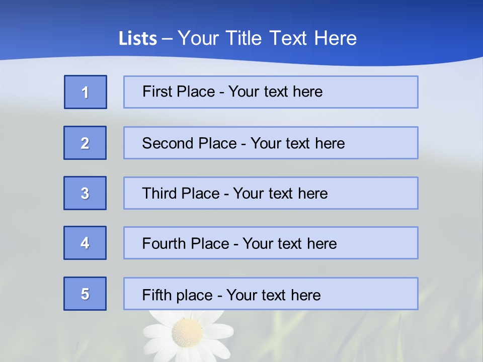This screenshot has height=362, width=483.
Task: Select the number 2 square
Action: [85, 143]
